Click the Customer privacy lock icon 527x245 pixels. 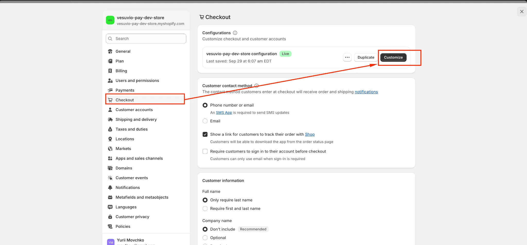(x=110, y=217)
